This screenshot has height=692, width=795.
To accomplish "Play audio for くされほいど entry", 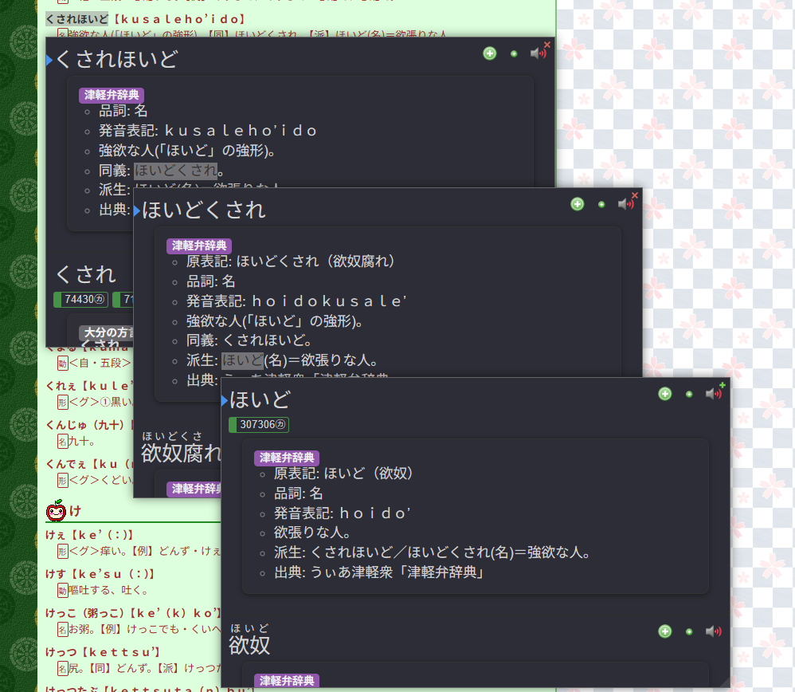I will tap(538, 53).
